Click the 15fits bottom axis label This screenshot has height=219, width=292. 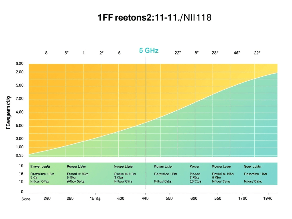[95, 198]
